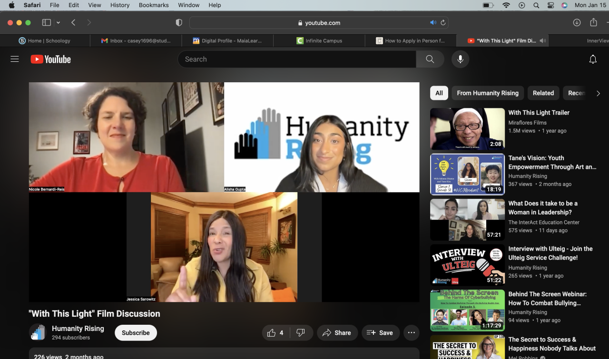Screen dimensions: 609x359
Task: Start voice search with the microphone
Action: (x=460, y=59)
